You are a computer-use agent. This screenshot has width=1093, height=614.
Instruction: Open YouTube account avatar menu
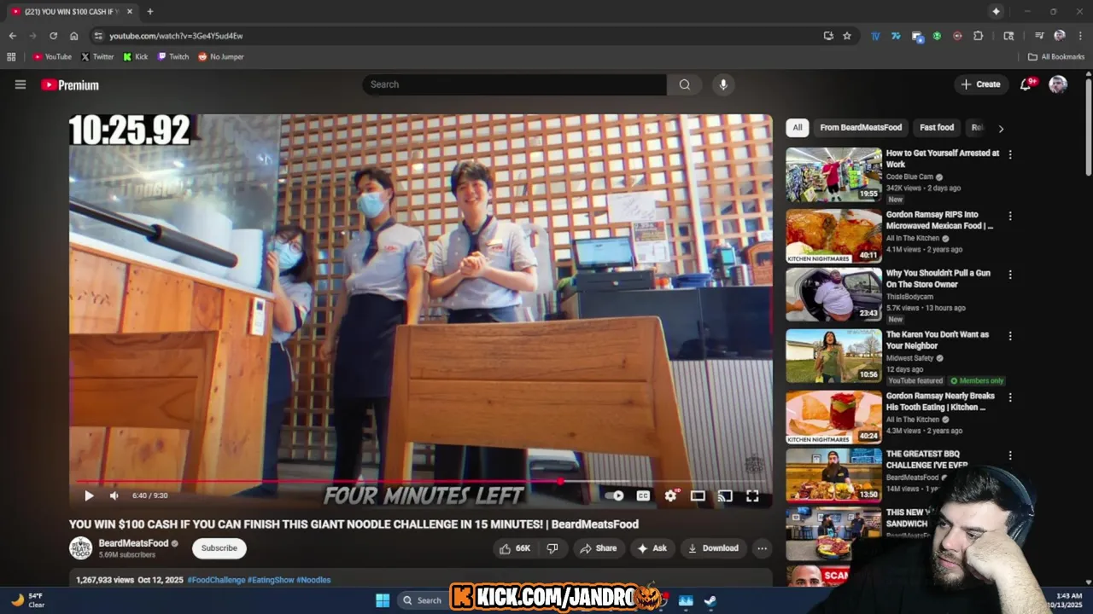(x=1058, y=84)
